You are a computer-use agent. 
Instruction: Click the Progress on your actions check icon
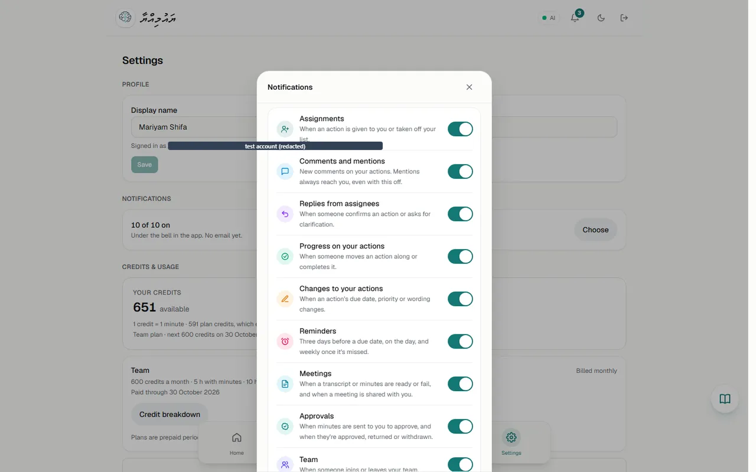tap(285, 257)
